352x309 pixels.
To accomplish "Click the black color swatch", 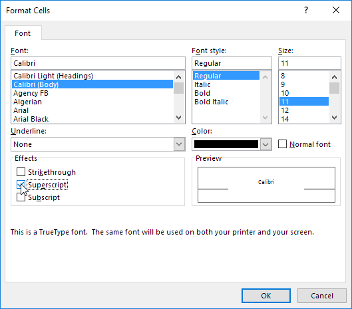I will 226,144.
